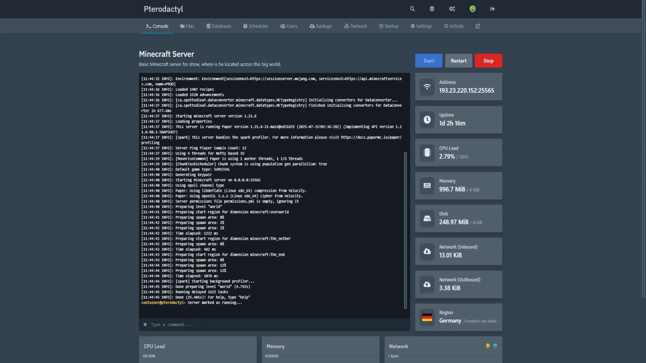The image size is (646, 363).
Task: Go to the Backups tab
Action: click(321, 26)
